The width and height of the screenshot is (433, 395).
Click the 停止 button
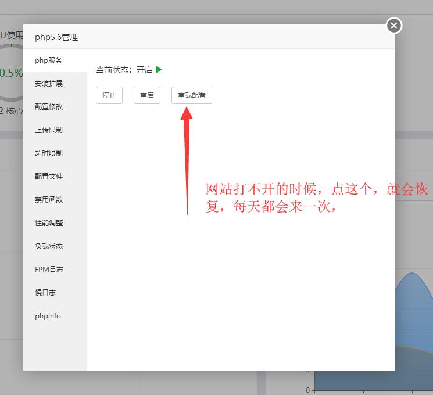109,95
